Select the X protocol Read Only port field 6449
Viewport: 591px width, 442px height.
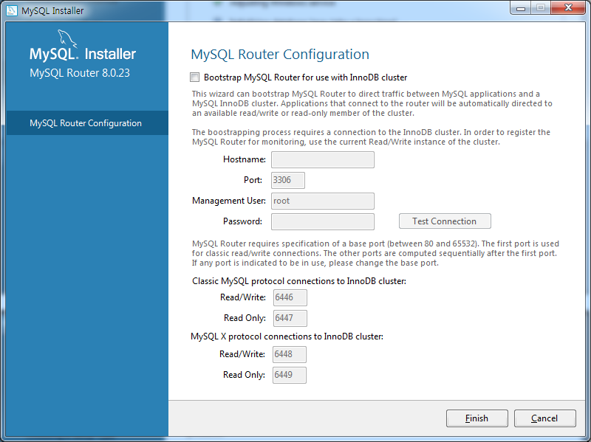click(x=290, y=375)
